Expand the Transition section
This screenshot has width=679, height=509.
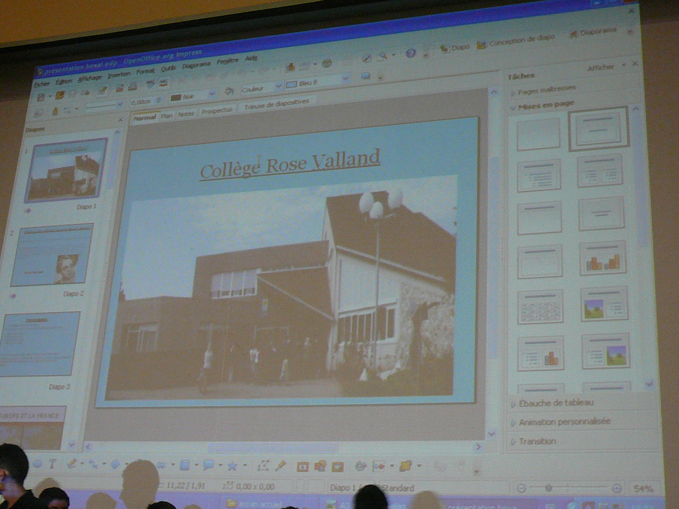(x=533, y=442)
